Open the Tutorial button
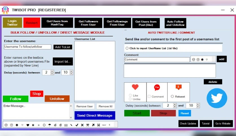 (x=206, y=124)
